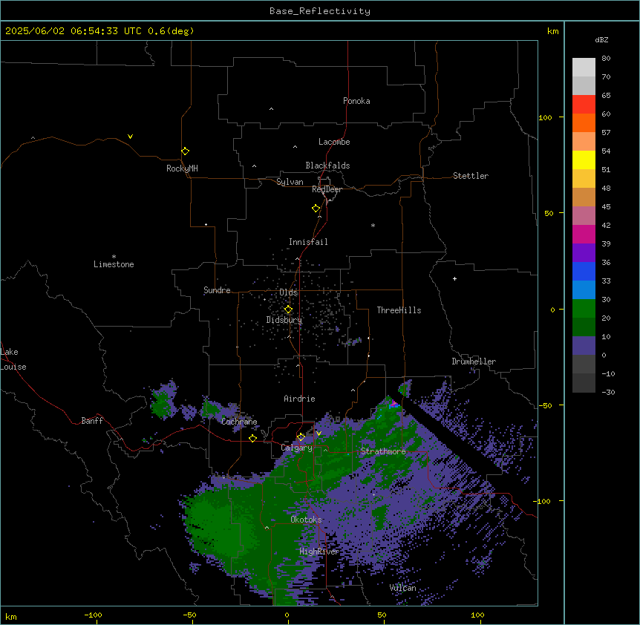Click the asterisk marker east of Innisfail
Viewport: 640px width, 625px height.
373,225
